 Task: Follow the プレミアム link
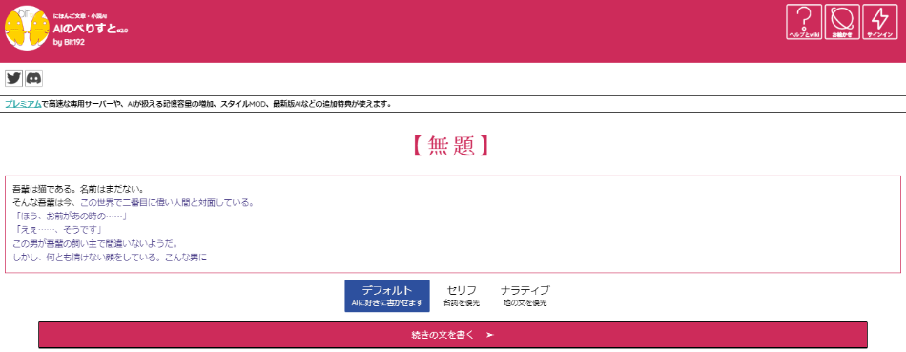(23, 105)
